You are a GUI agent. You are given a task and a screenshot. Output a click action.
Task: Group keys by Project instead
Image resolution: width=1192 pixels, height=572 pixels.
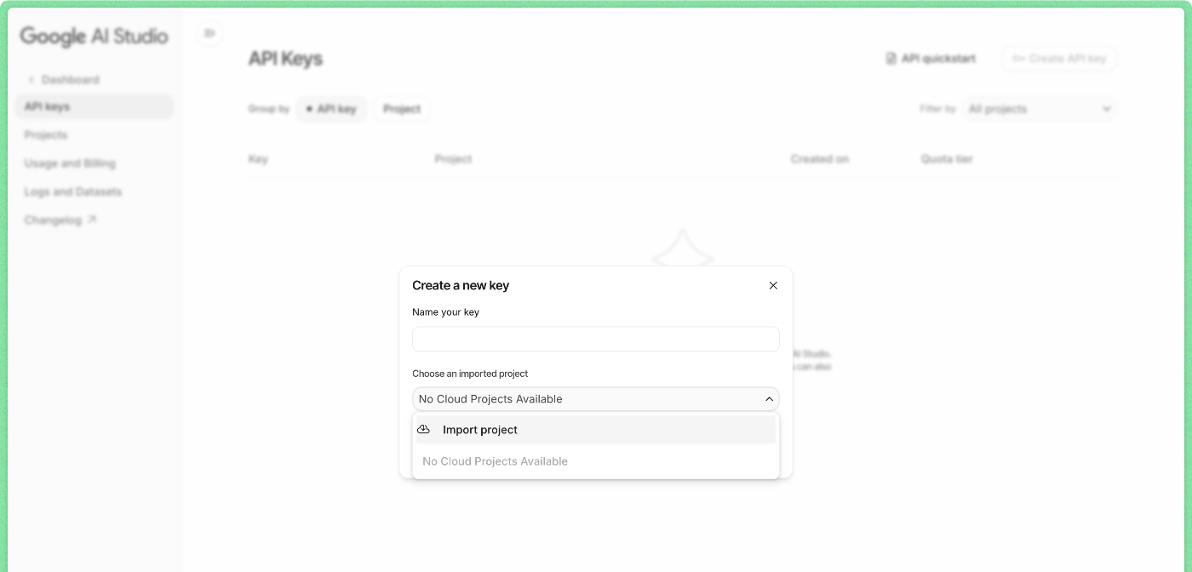click(x=402, y=109)
